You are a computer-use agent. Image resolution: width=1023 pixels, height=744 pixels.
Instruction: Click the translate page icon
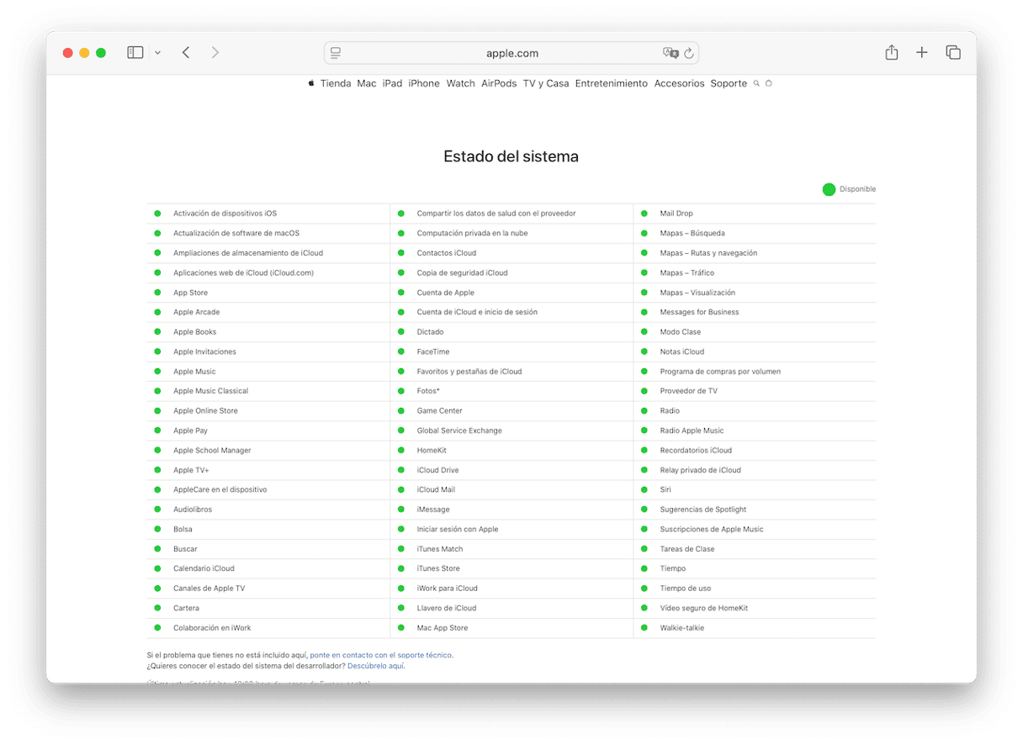(x=670, y=53)
